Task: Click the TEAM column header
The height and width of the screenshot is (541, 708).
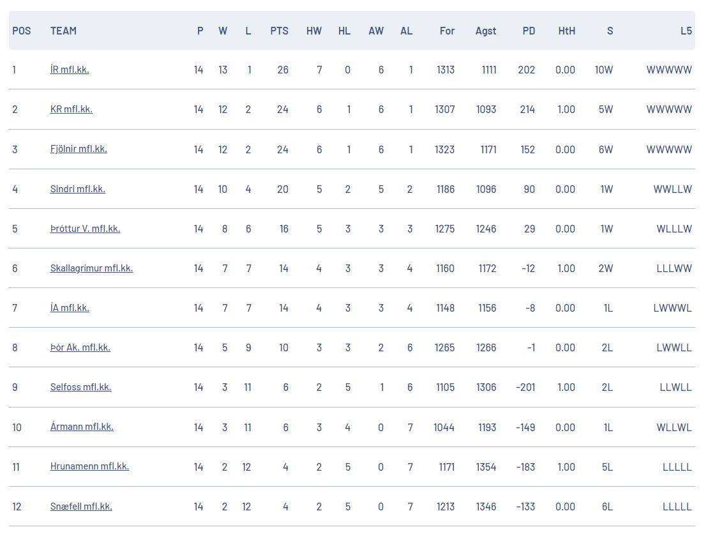Action: 63,31
